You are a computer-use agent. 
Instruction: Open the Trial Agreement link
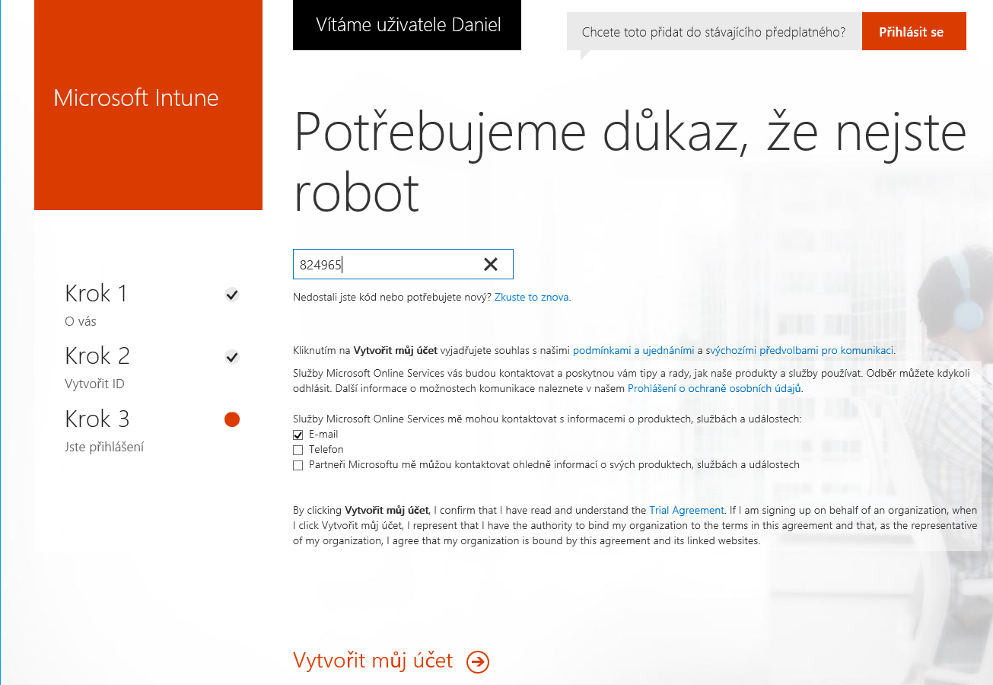(x=686, y=511)
